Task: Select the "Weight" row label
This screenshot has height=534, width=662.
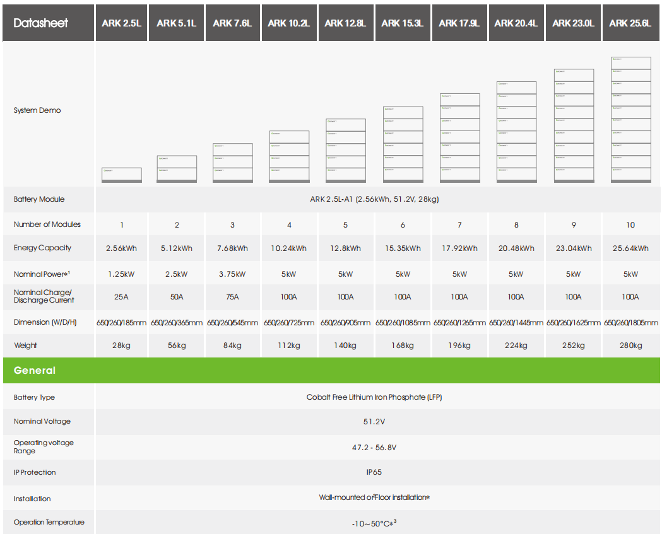Action: (25, 345)
